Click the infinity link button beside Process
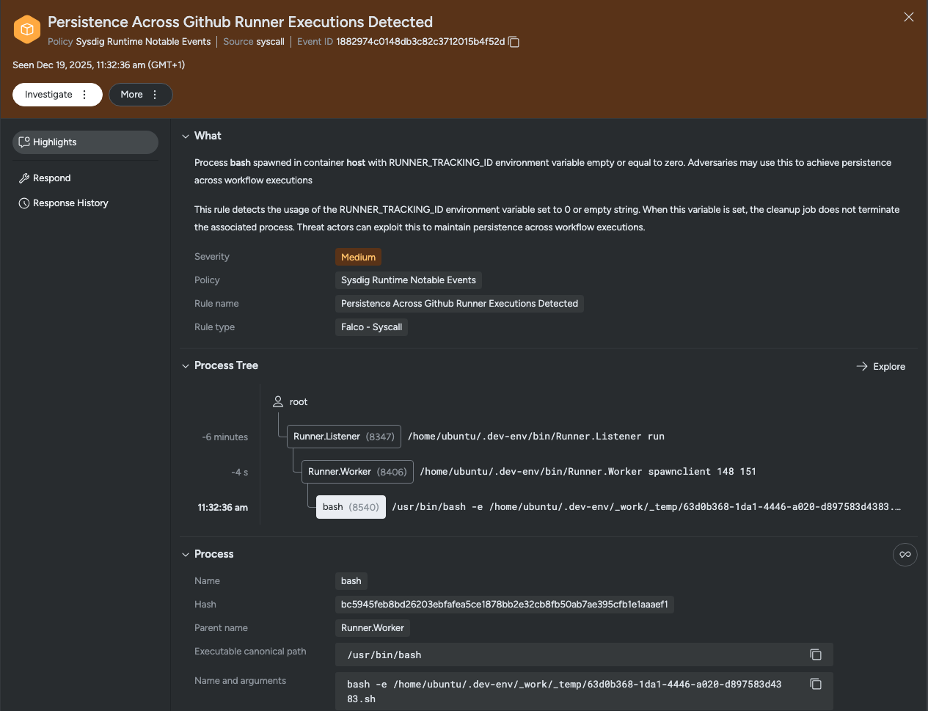The height and width of the screenshot is (711, 928). point(905,555)
